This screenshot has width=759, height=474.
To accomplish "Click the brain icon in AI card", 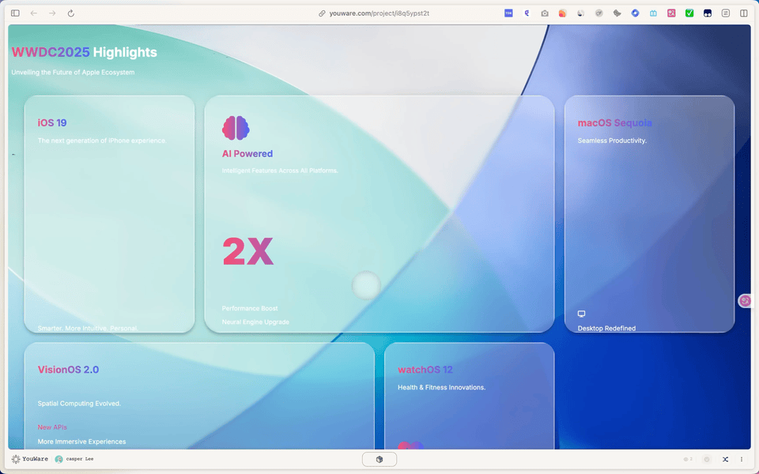I will coord(236,128).
